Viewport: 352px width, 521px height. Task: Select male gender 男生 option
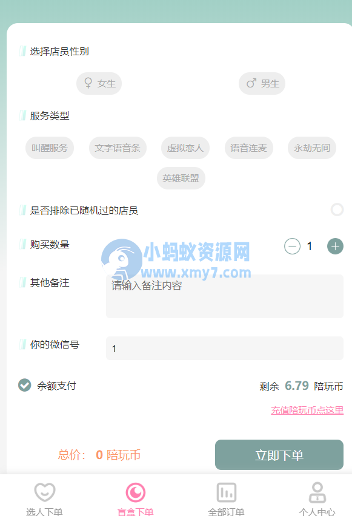coord(262,83)
